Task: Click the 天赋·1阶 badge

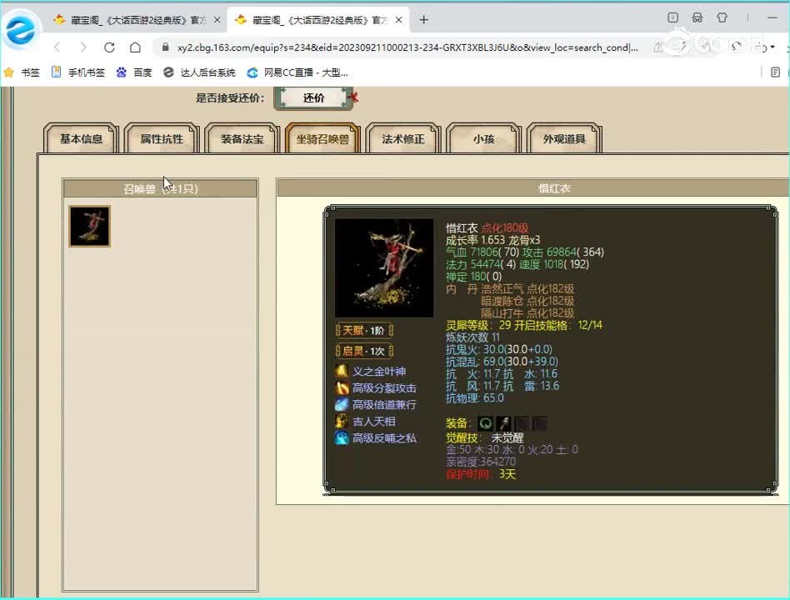Action: [364, 331]
